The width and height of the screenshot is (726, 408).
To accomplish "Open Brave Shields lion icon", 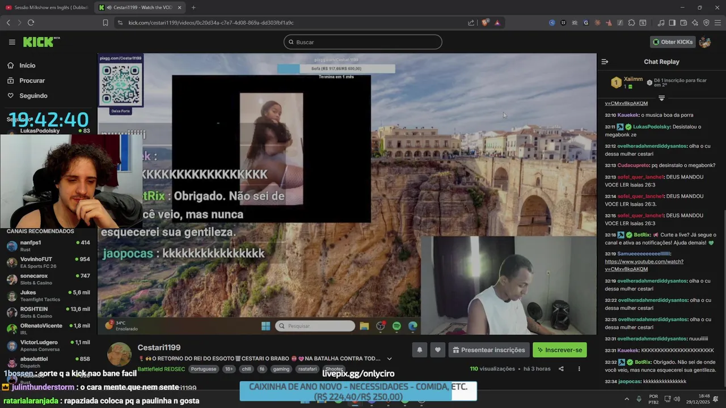I will point(484,23).
